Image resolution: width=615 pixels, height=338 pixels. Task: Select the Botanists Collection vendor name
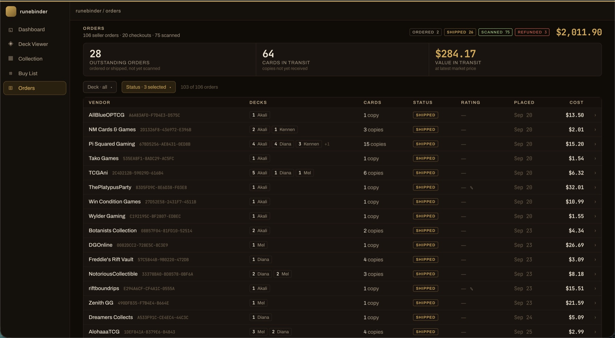[x=112, y=231]
